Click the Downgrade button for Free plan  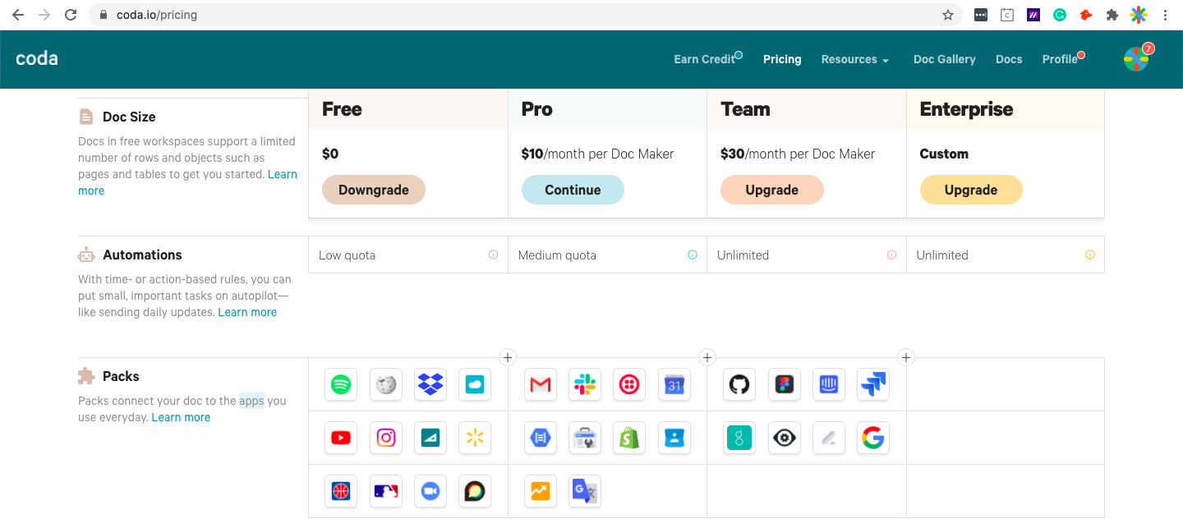374,190
